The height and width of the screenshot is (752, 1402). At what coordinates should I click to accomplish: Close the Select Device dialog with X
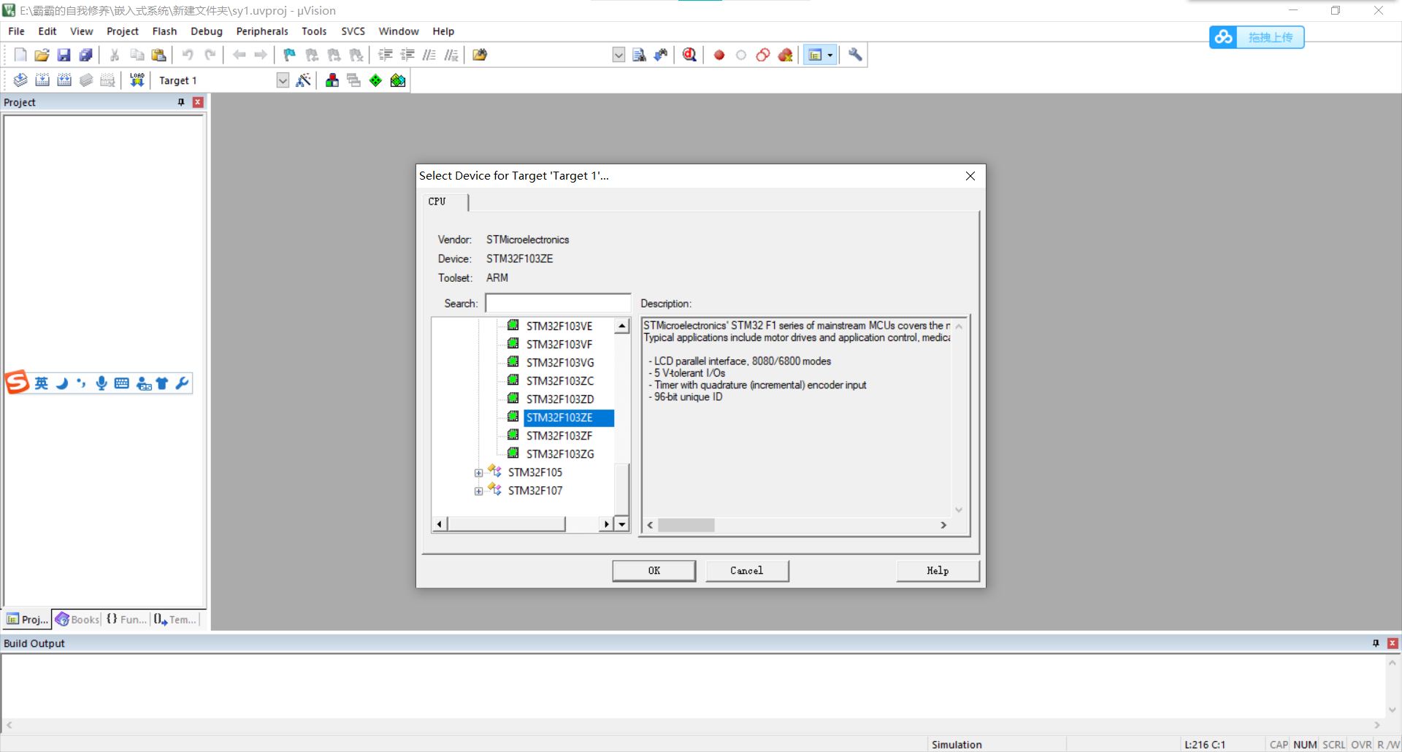tap(970, 176)
